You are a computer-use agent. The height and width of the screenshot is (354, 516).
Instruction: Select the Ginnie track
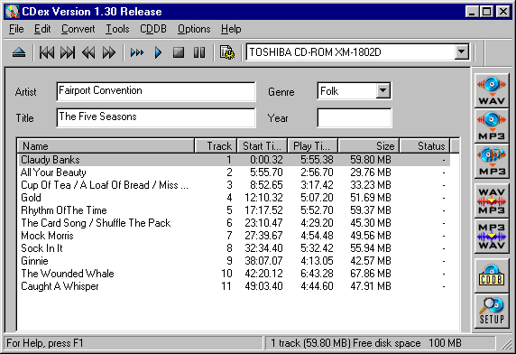(x=234, y=261)
